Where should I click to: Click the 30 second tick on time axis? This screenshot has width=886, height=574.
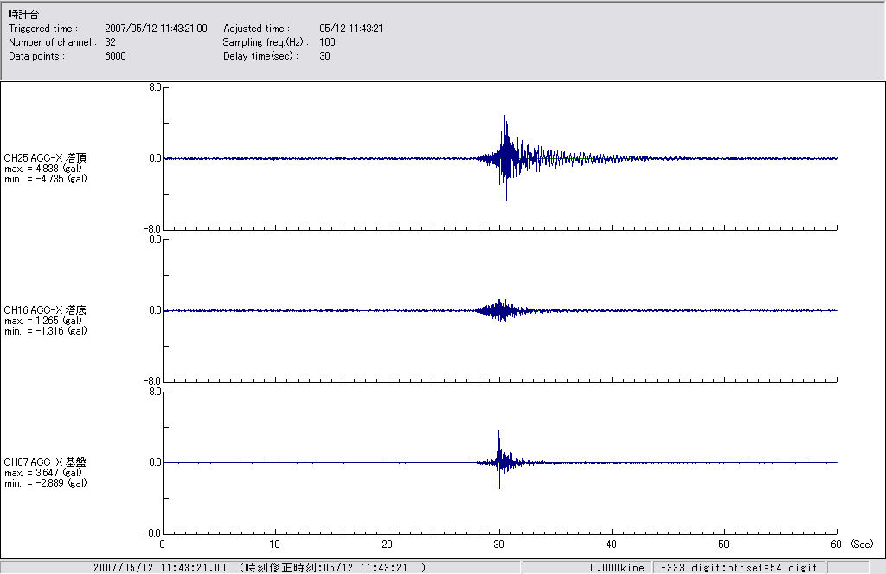point(498,545)
